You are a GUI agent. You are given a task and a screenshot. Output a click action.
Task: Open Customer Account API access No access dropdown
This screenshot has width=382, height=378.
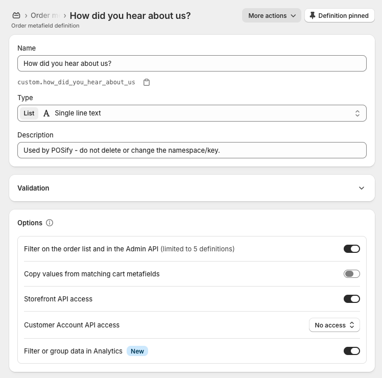click(x=334, y=325)
